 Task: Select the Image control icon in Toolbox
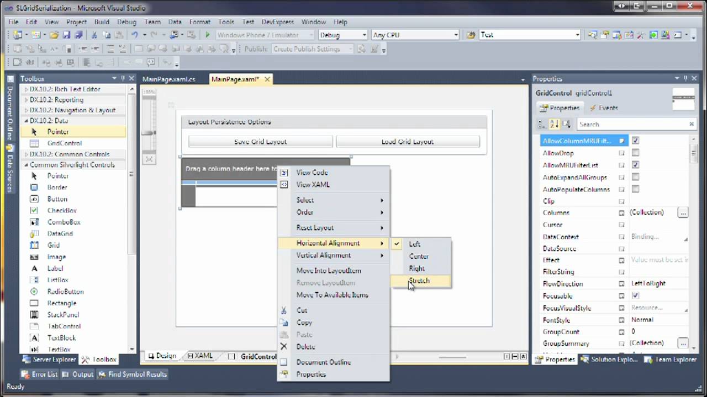(x=34, y=257)
